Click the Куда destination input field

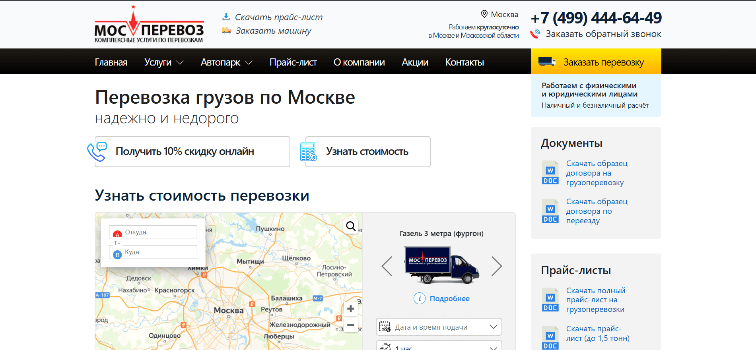(x=159, y=252)
